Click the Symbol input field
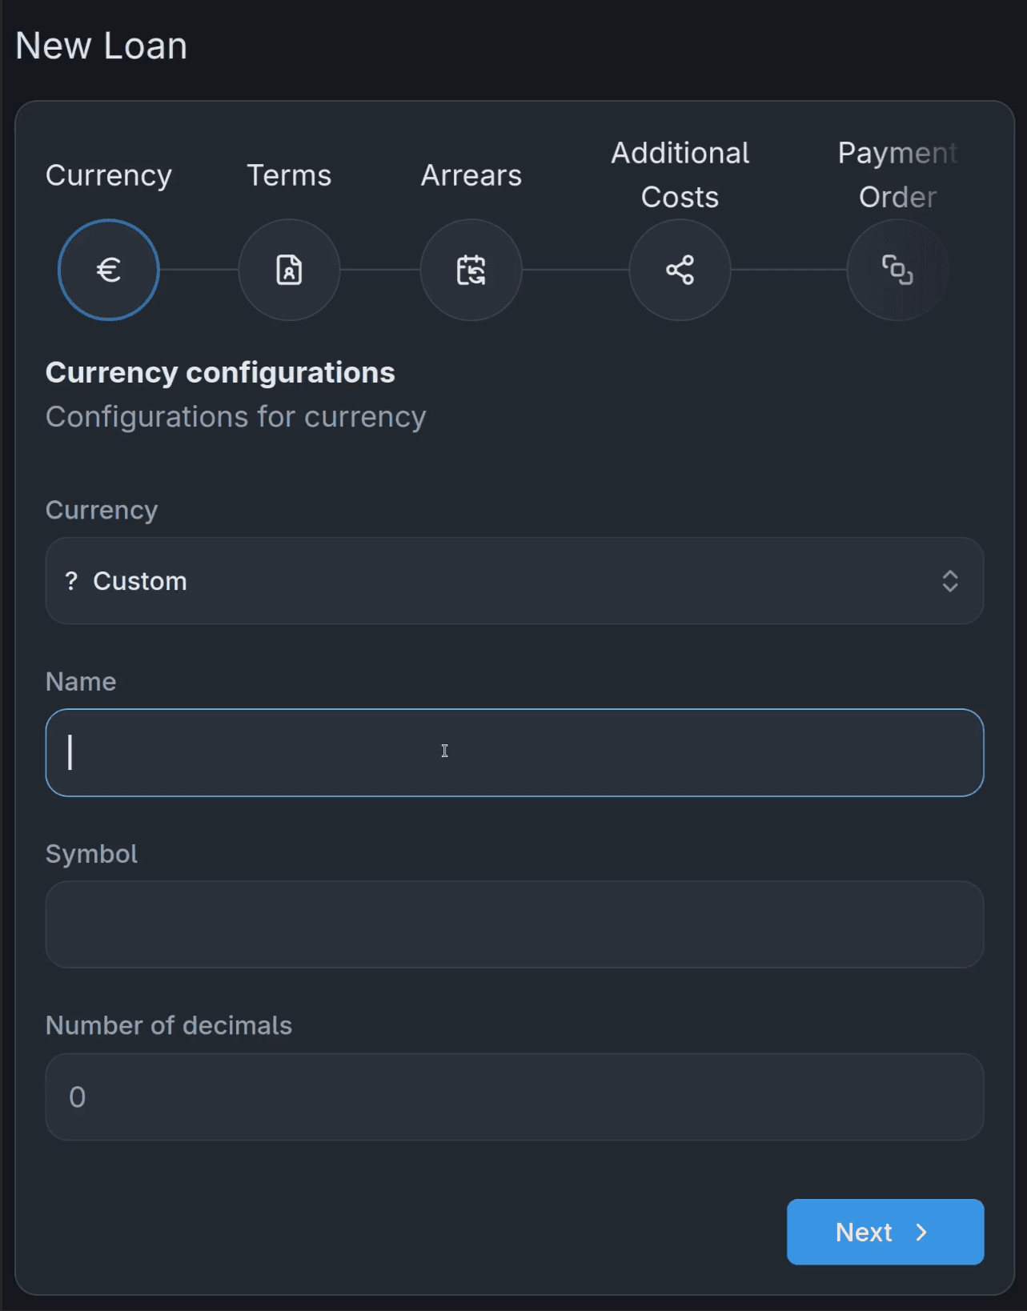This screenshot has width=1027, height=1311. pyautogui.click(x=515, y=924)
